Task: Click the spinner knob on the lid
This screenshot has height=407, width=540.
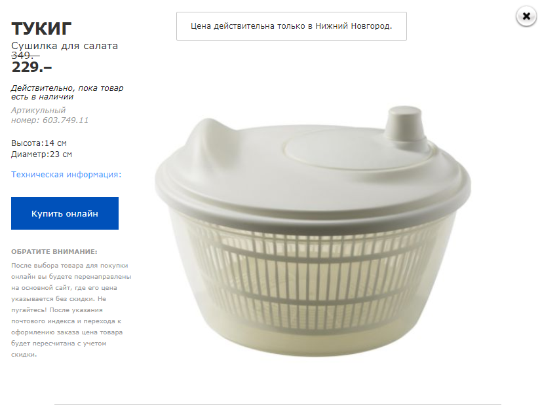Action: [x=405, y=124]
